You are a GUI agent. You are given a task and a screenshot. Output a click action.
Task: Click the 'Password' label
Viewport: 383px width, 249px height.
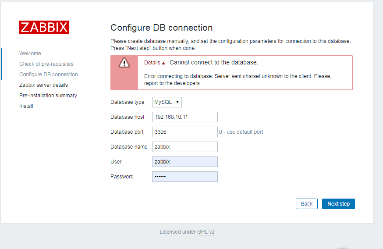coord(122,177)
